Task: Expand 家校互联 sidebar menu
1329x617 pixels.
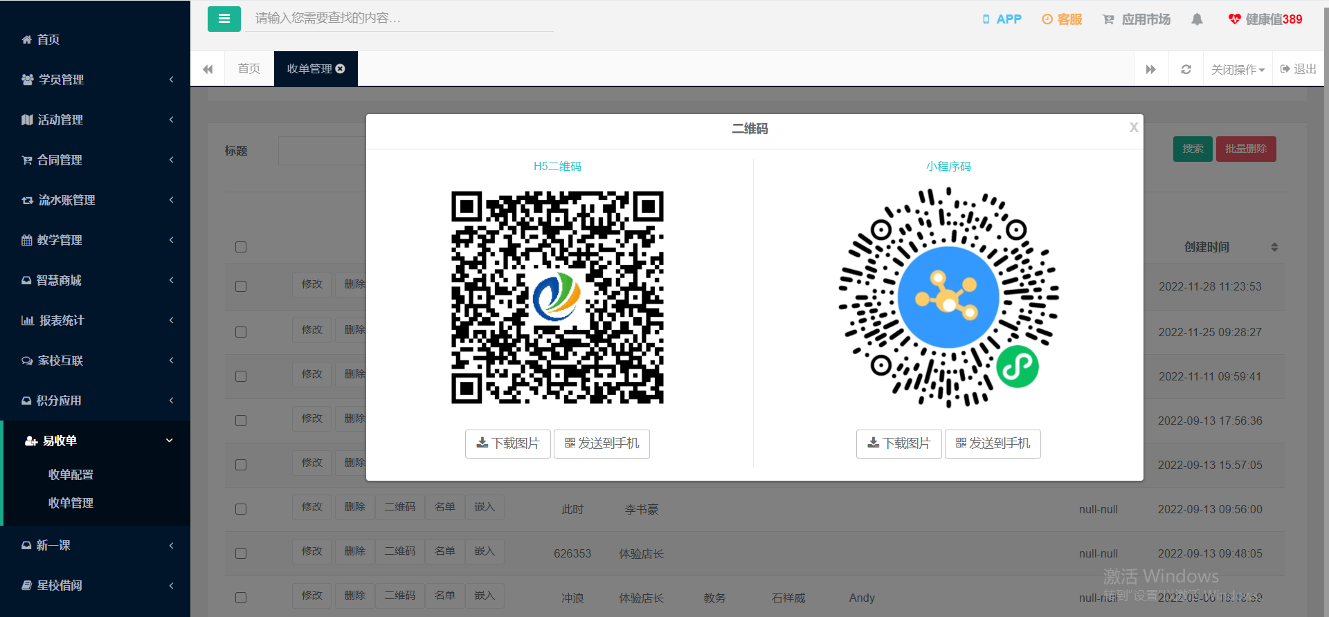Action: point(96,360)
